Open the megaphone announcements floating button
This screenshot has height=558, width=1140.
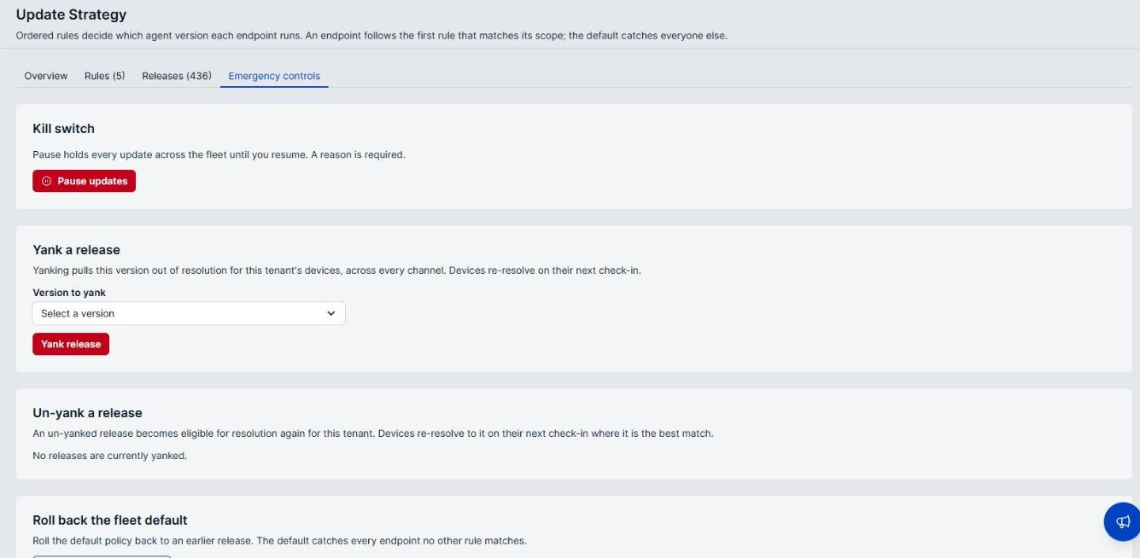click(1123, 521)
